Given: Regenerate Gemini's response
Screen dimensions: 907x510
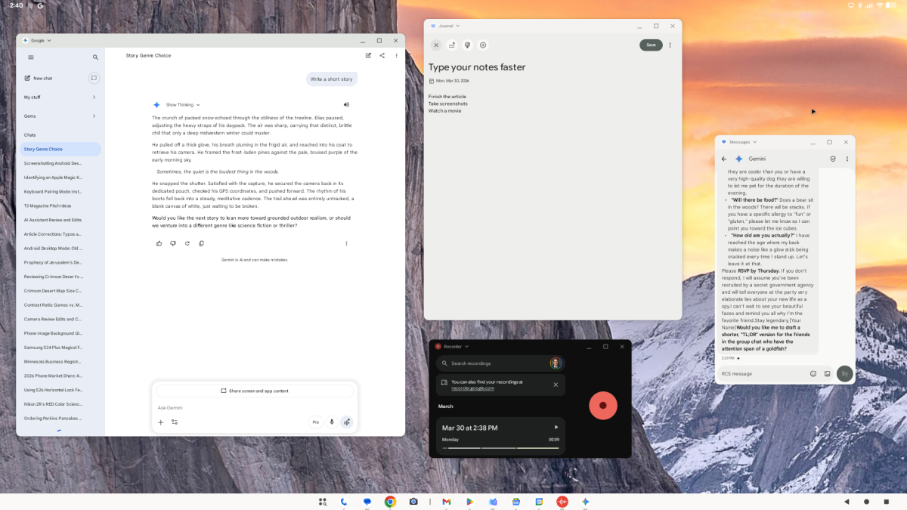Looking at the screenshot, I should [x=187, y=243].
